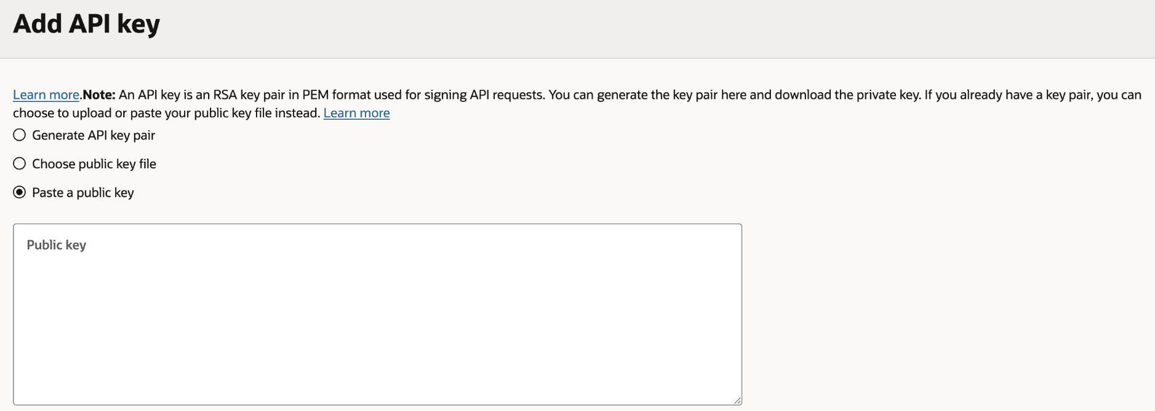
Task: Select the Choose public key file radio button
Action: tap(20, 163)
